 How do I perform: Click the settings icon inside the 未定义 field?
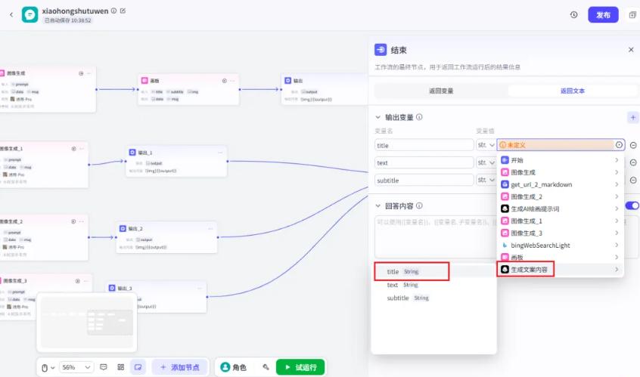coord(619,145)
